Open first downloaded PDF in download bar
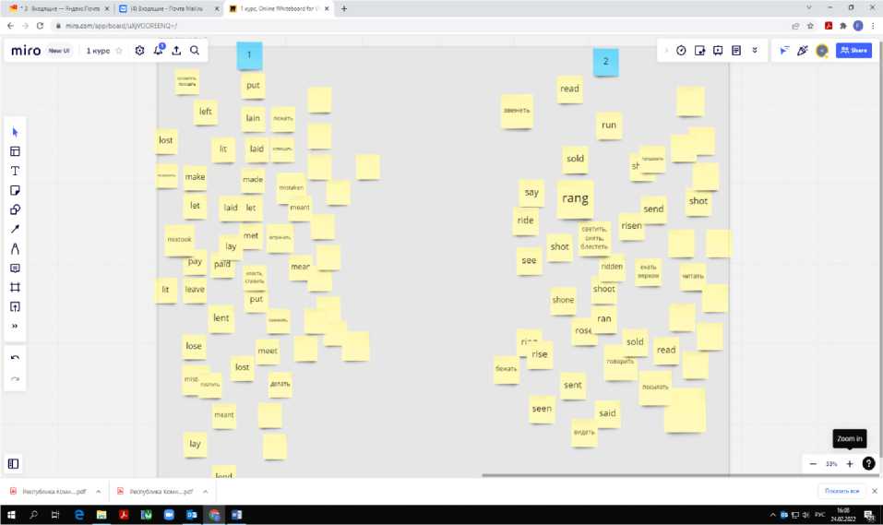 (x=49, y=491)
